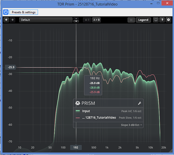Open help with question mark icon
Image resolution: width=174 pixels, height=155 pixels.
point(162,20)
